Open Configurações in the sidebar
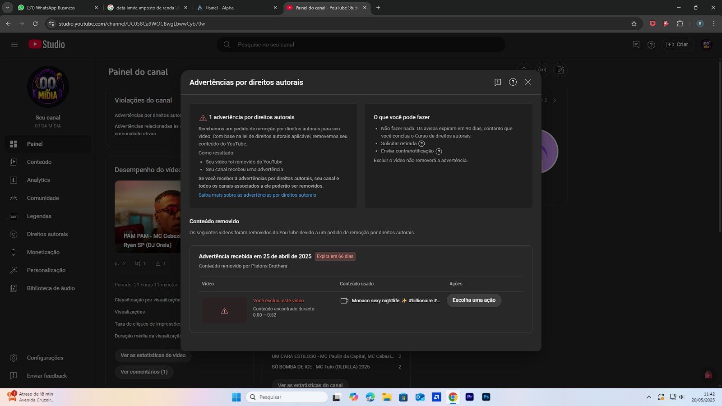 48,358
